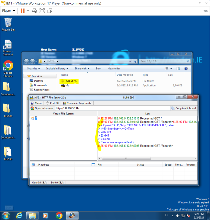This screenshot has height=220, width=210.
Task: Collapse the VMware toolbar with double chevron
Action: 205,11
